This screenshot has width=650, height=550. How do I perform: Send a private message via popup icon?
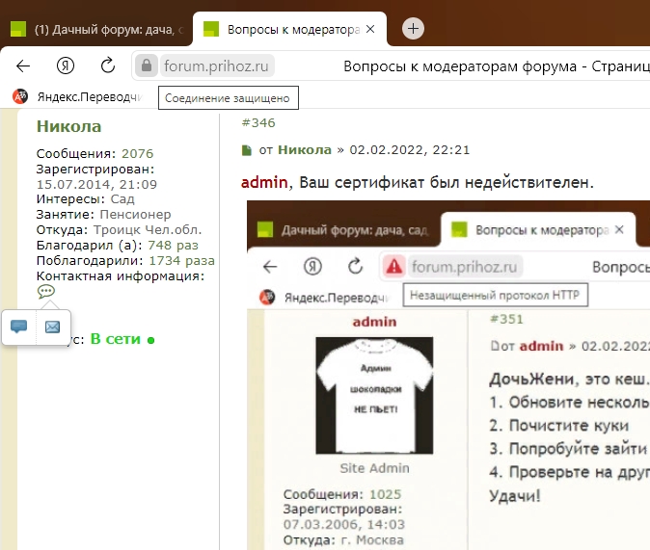[18, 327]
